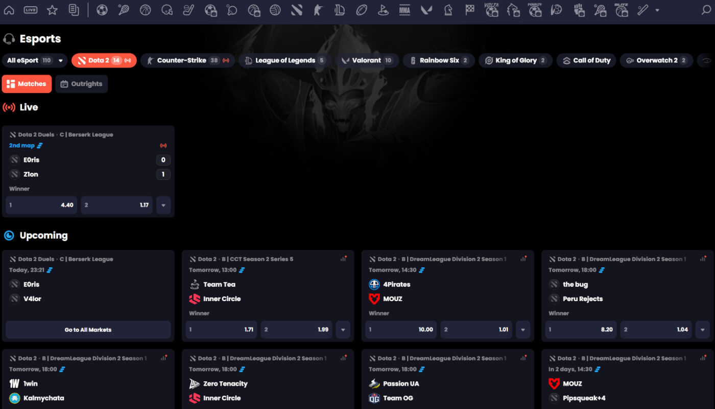Click Go to All Markets button

(x=88, y=330)
